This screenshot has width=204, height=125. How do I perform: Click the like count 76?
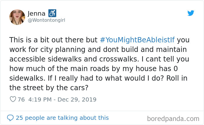(21, 99)
